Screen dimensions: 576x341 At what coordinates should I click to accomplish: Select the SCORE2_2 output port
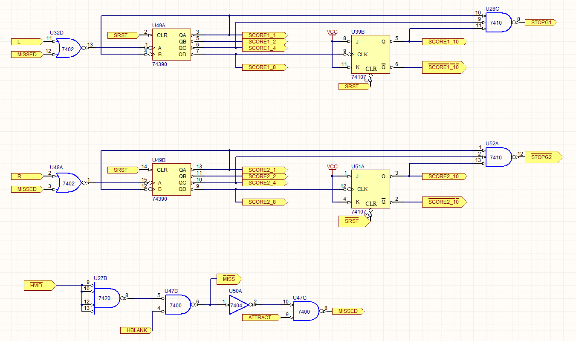(x=265, y=176)
